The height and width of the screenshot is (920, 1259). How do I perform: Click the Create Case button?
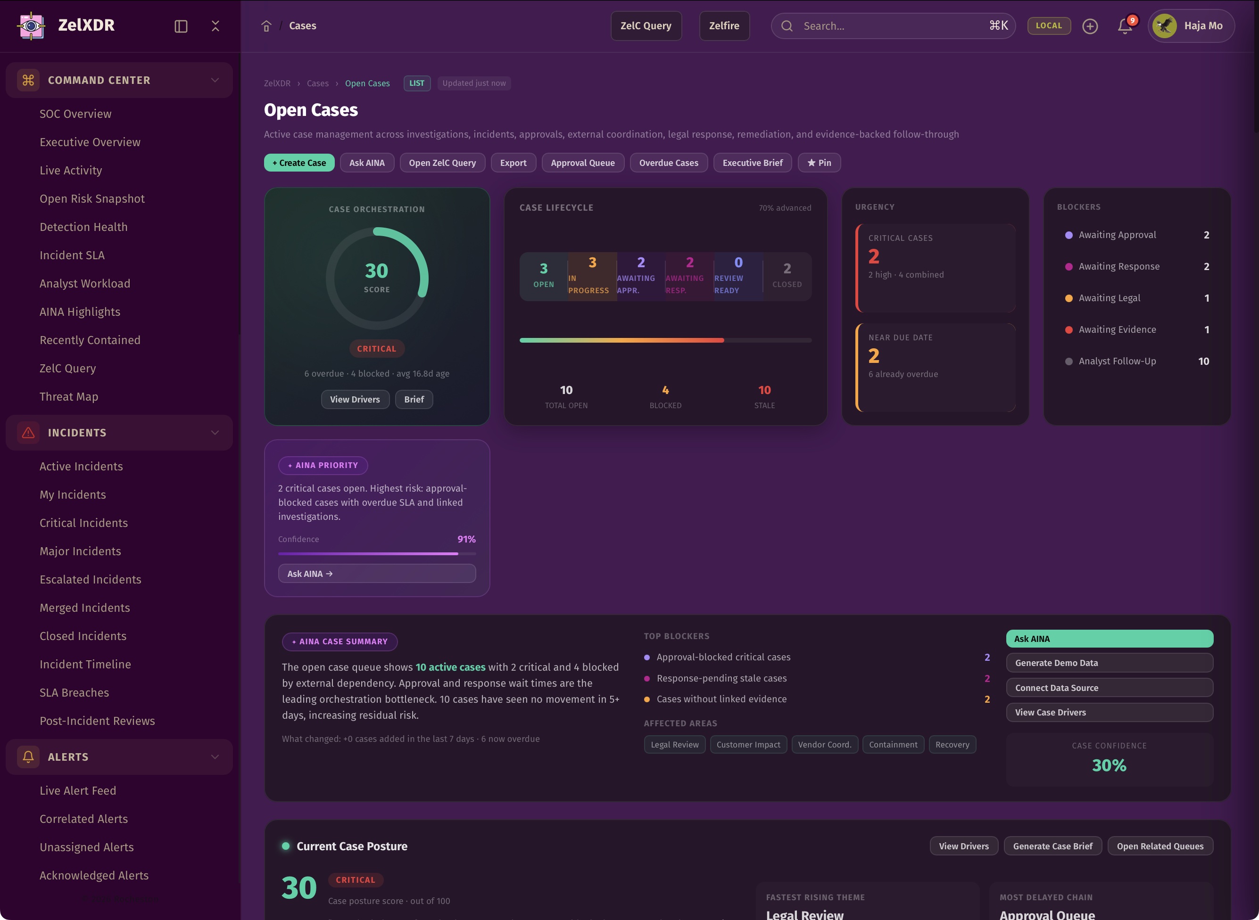pos(299,163)
